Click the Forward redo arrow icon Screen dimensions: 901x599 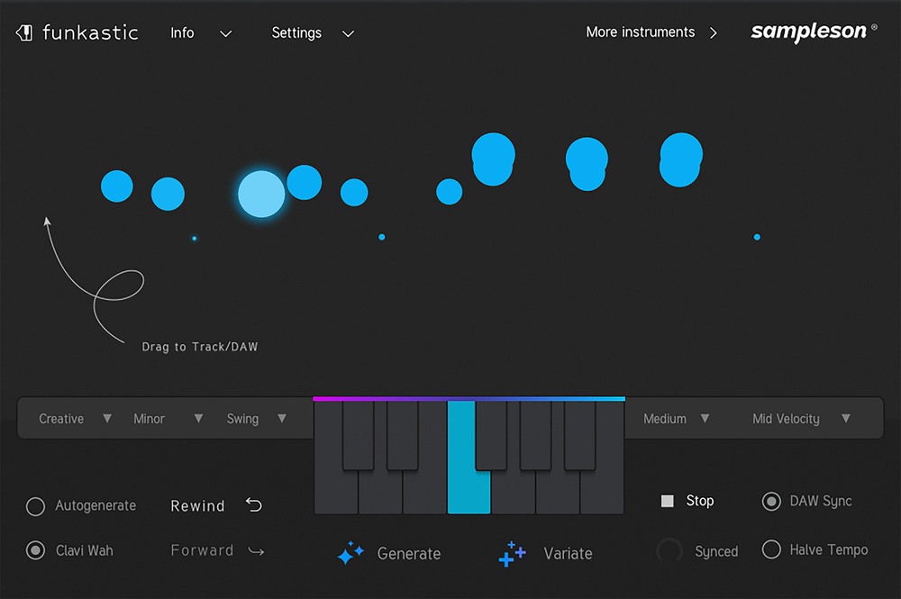[x=256, y=551]
